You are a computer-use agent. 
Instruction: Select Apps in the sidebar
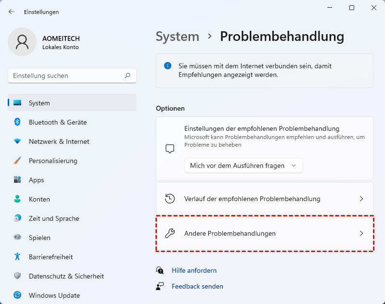[36, 180]
